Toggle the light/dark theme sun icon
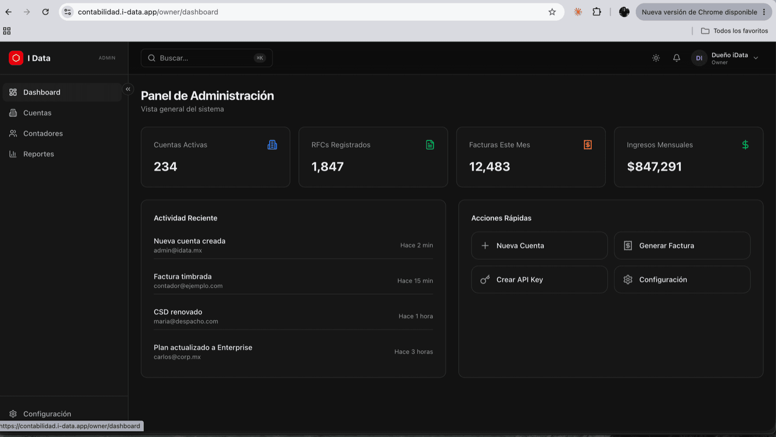 tap(656, 58)
